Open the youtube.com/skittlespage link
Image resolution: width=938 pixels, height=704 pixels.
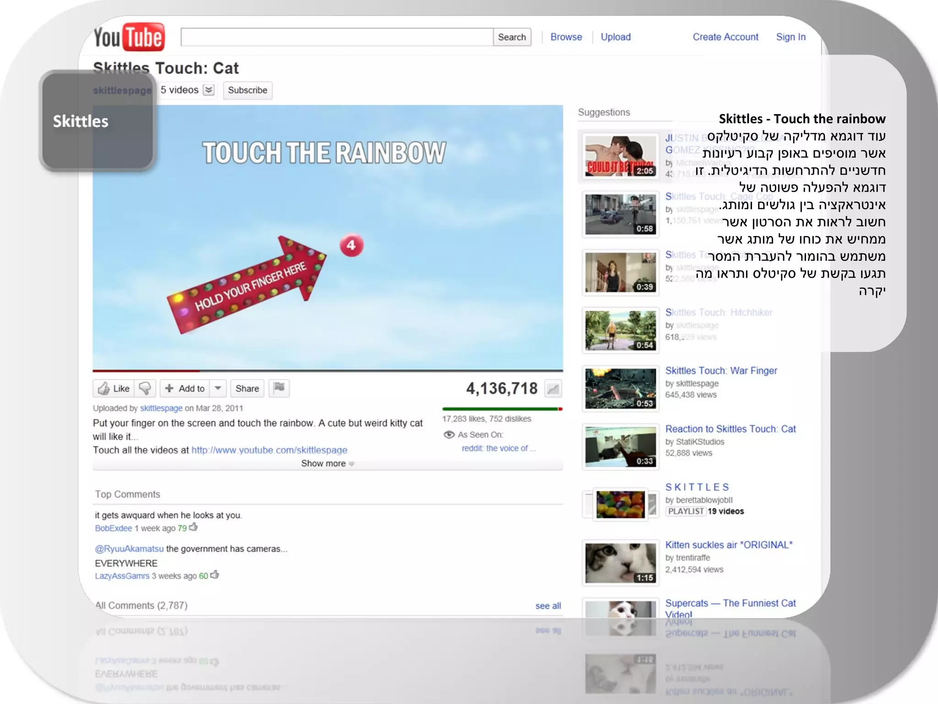269,450
